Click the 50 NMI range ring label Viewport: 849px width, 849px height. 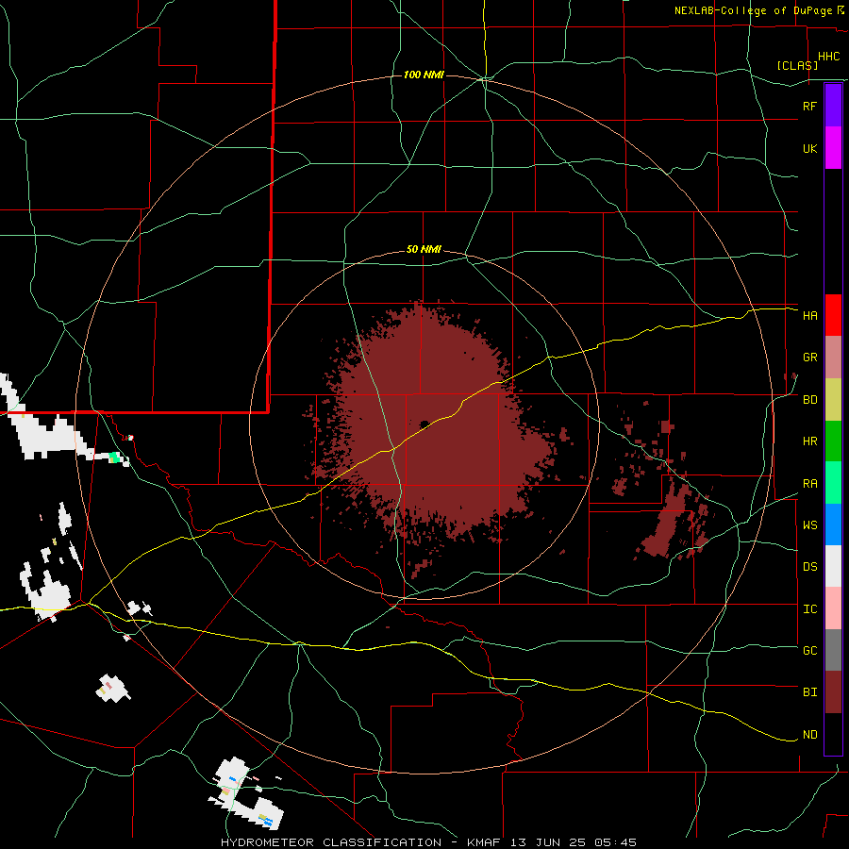click(424, 250)
